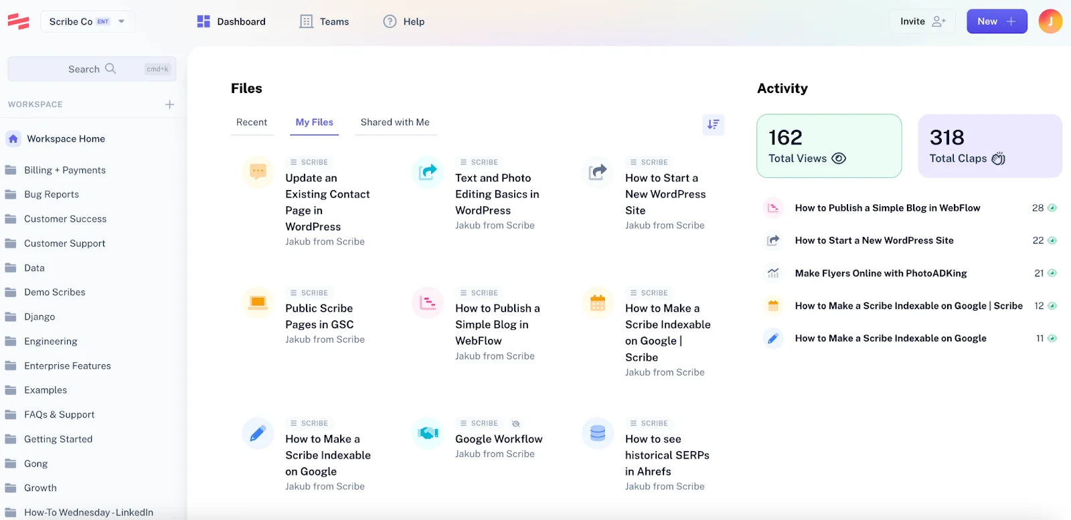
Task: Click the laptop icon for Public Scribe Pages in GSC
Action: (x=258, y=302)
